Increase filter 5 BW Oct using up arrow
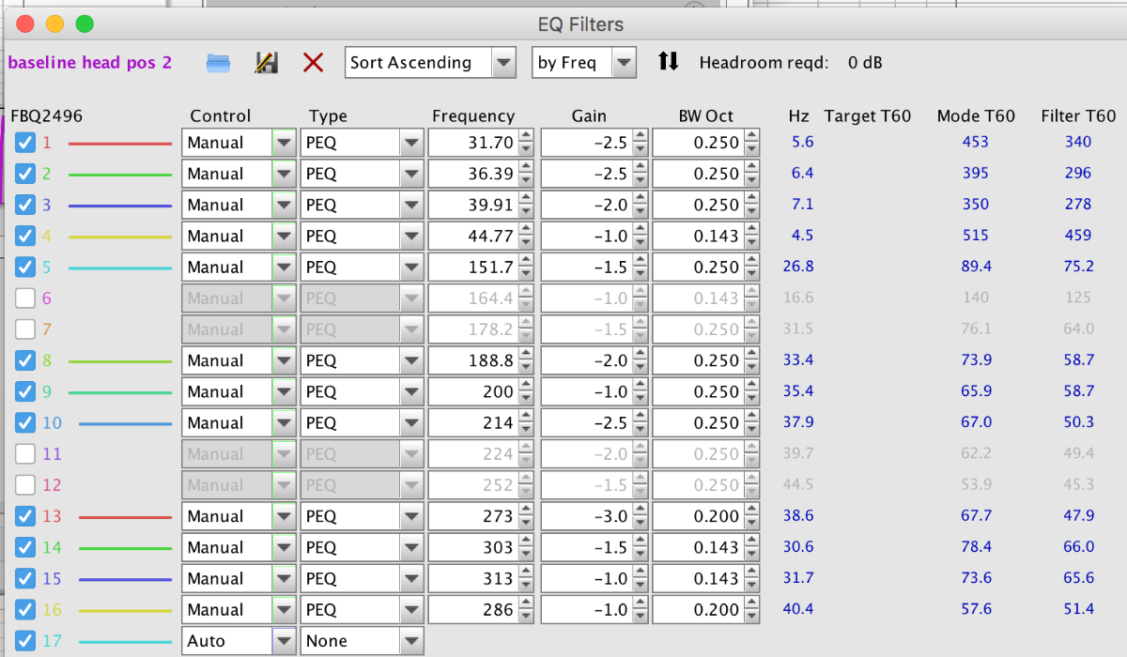The image size is (1127, 657). (751, 261)
